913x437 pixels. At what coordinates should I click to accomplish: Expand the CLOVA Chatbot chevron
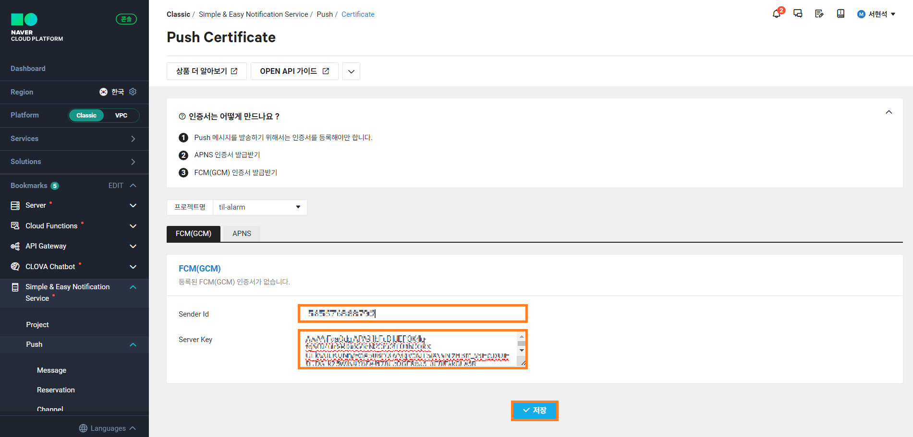[x=133, y=267]
